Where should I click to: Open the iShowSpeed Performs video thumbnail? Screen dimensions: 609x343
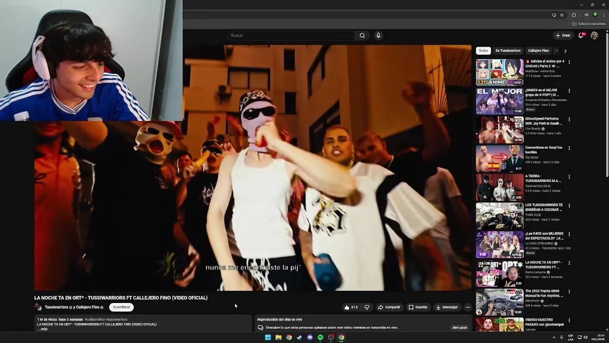500,130
